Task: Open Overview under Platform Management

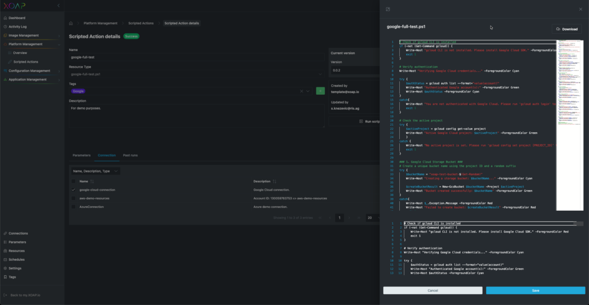Action: coord(20,53)
